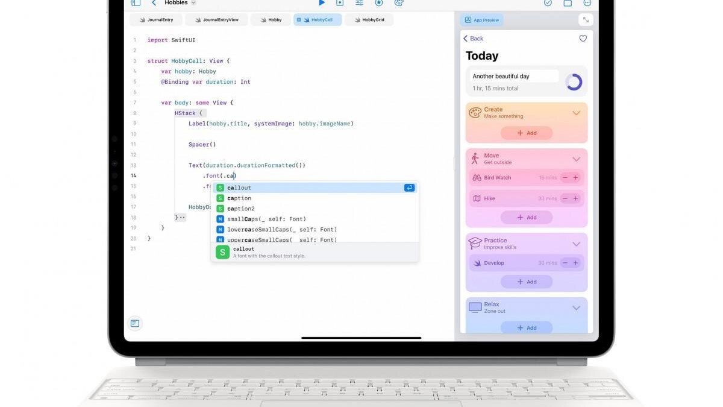The height and width of the screenshot is (407, 723).
Task: Switch to the HobbyGrid tab
Action: 369,20
